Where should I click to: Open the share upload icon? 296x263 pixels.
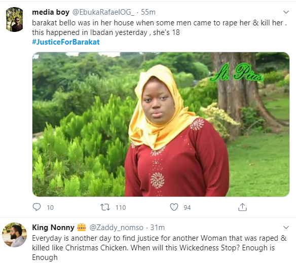coord(242,207)
